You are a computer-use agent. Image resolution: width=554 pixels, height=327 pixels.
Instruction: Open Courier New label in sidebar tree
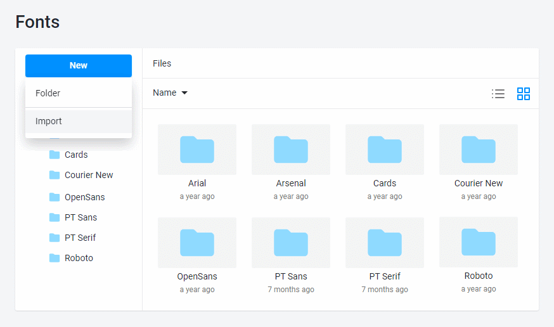pyautogui.click(x=89, y=175)
